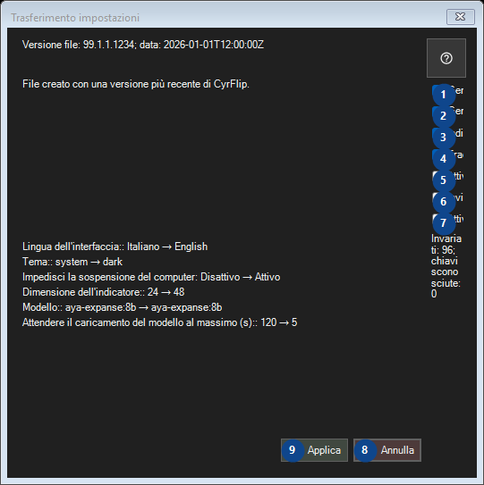Select the Tema system to dark line
This screenshot has height=485, width=484.
point(72,262)
